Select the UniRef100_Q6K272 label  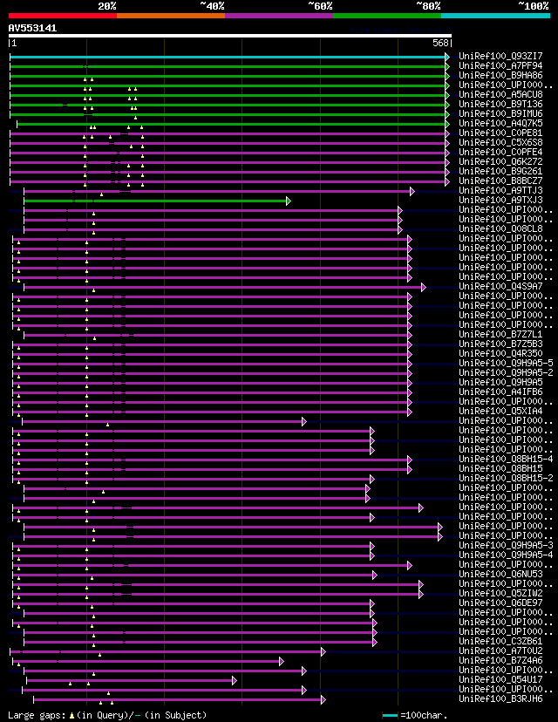500,161
